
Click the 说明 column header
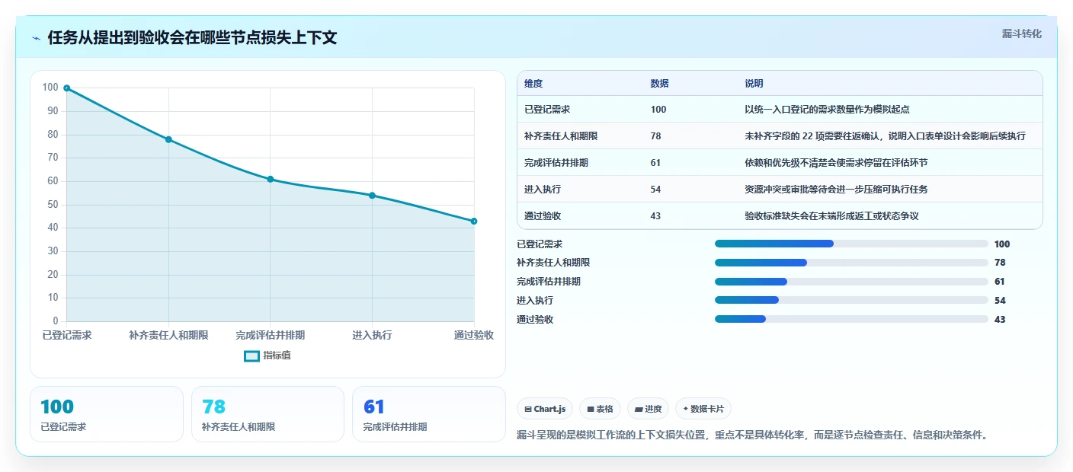point(754,84)
